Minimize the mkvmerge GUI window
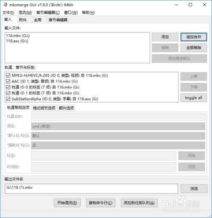Viewport: 212px width, 218px height. [x=176, y=5]
